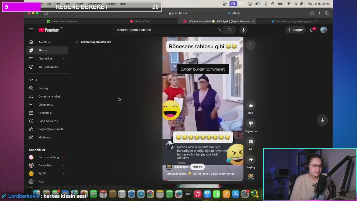Open Telegram from the Dock
357x201 pixels.
point(141,194)
